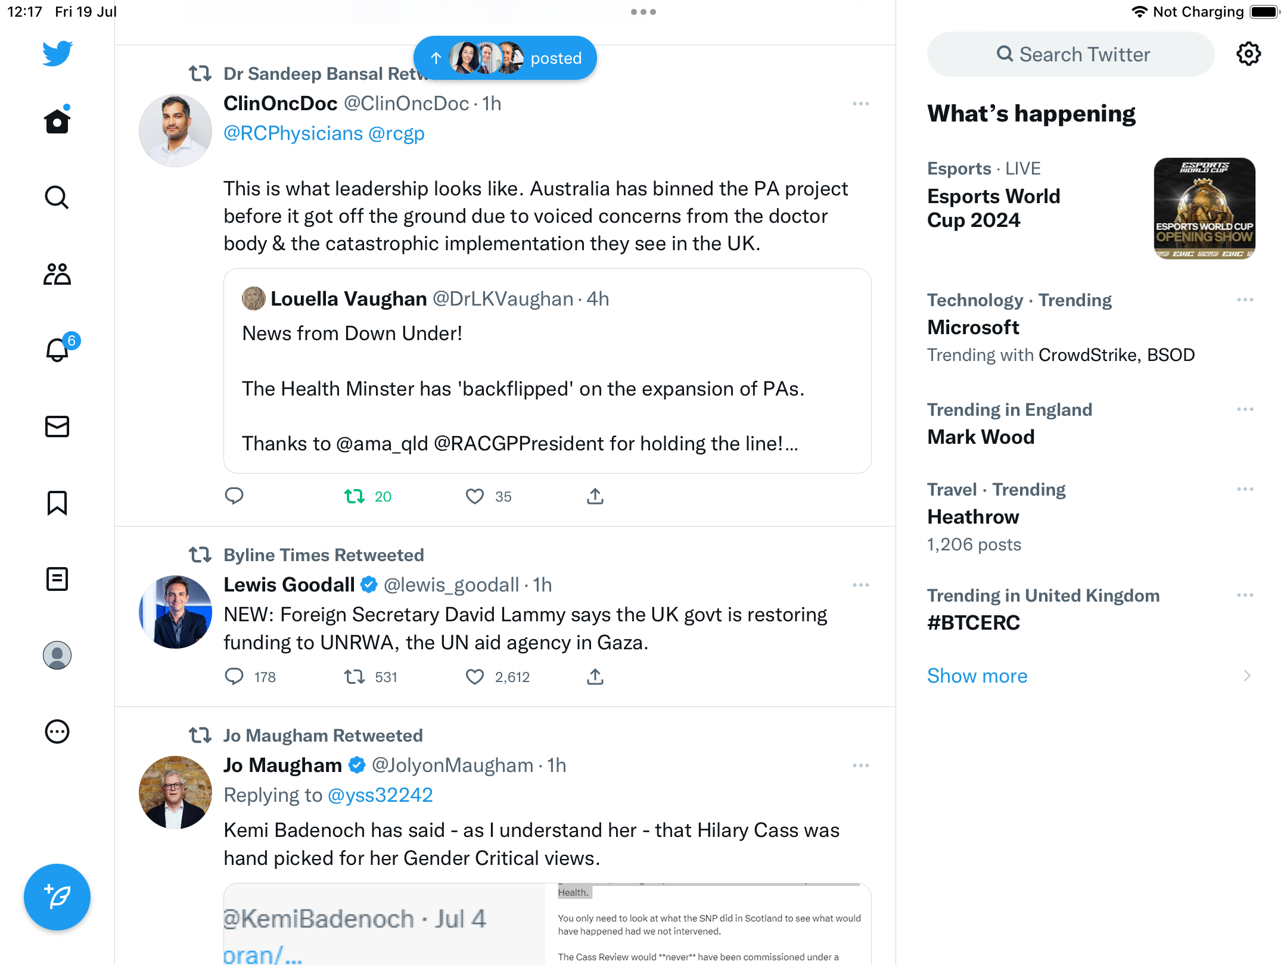Open the Communities icon in sidebar
This screenshot has height=965, width=1287.
[x=57, y=274]
